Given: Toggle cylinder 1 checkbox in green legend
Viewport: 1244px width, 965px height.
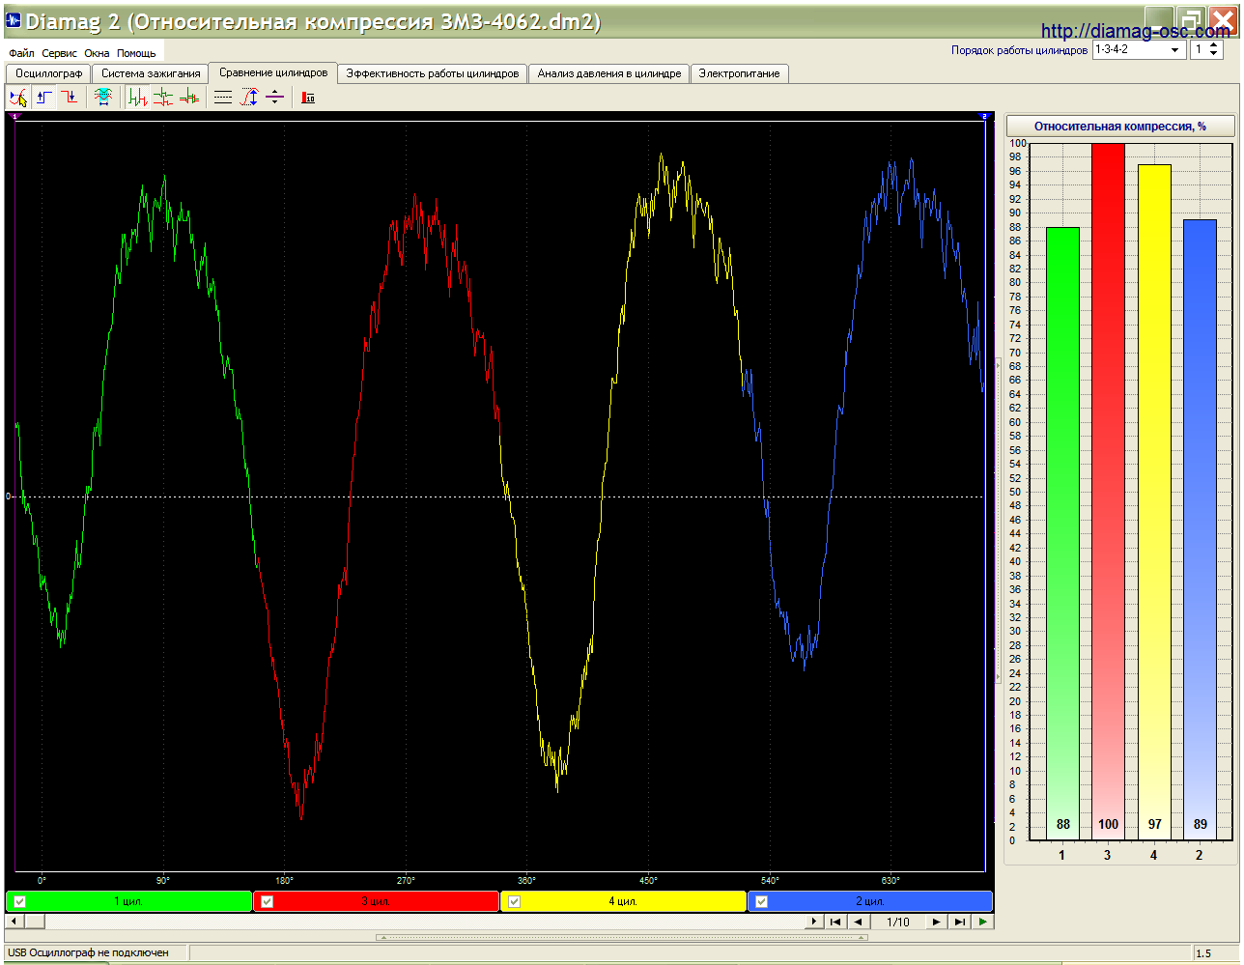Looking at the screenshot, I should (x=20, y=901).
